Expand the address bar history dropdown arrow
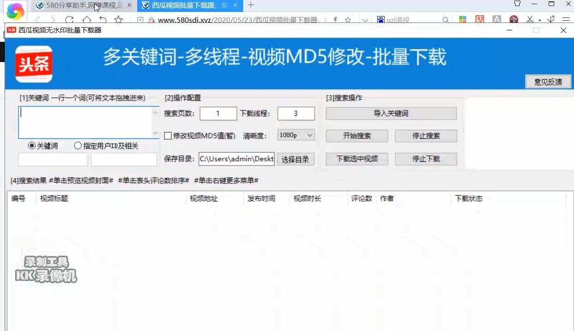574x331 pixels. click(365, 20)
